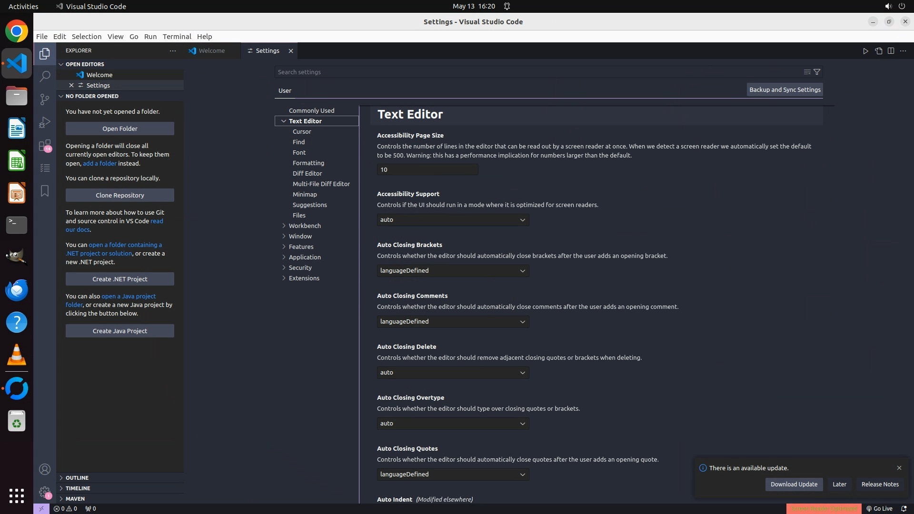Open the Manage gear icon
The image size is (914, 514).
click(x=45, y=492)
